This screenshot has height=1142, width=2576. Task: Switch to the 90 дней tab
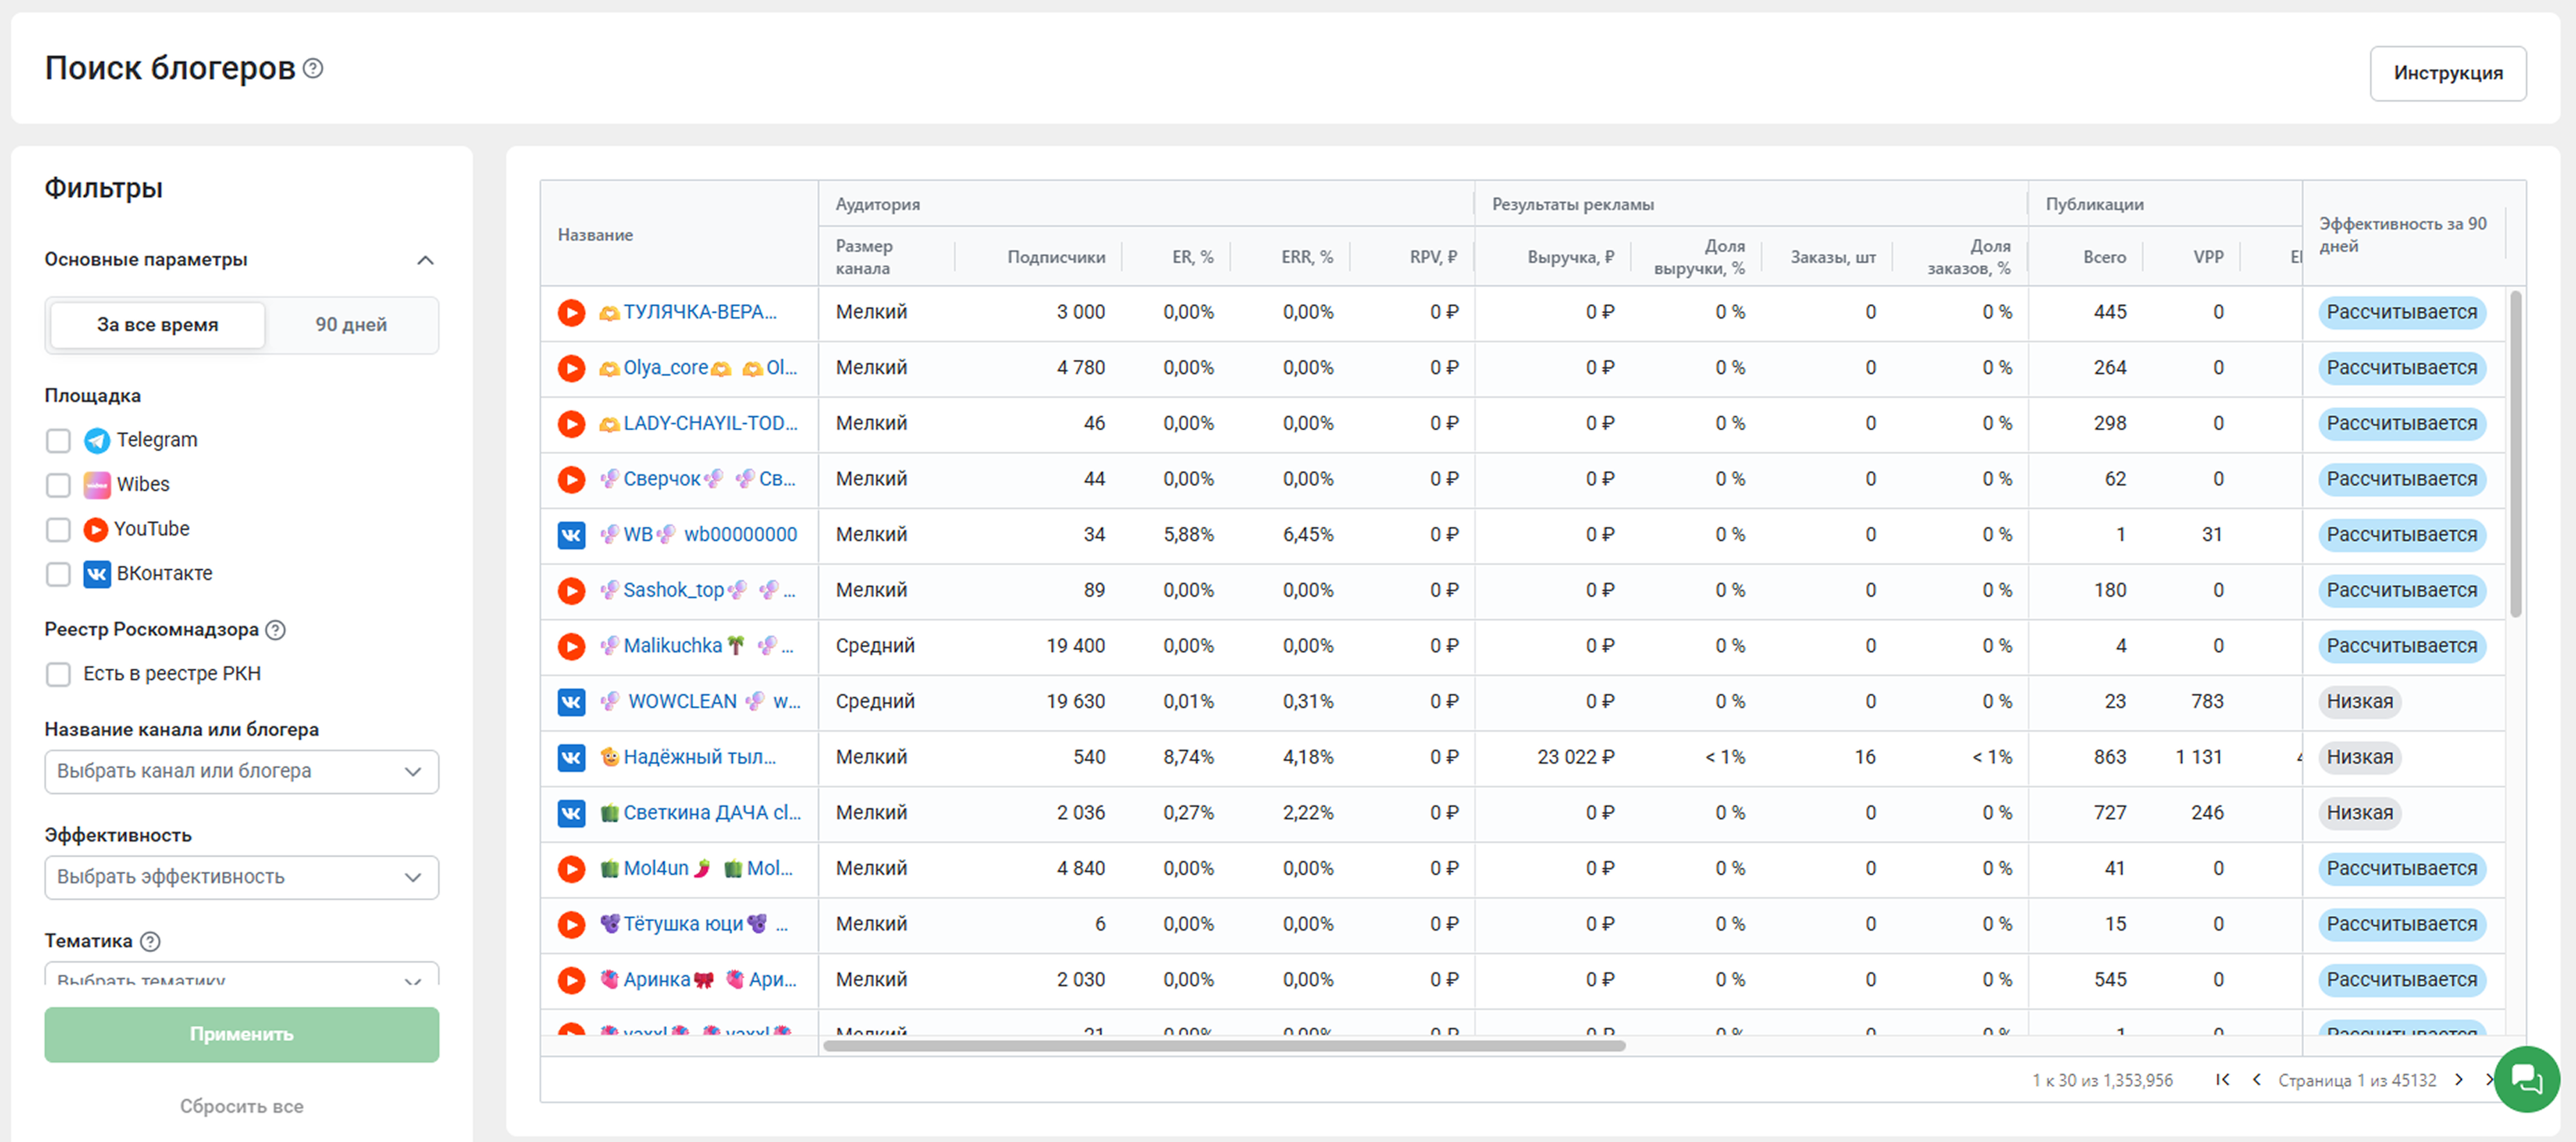(351, 325)
